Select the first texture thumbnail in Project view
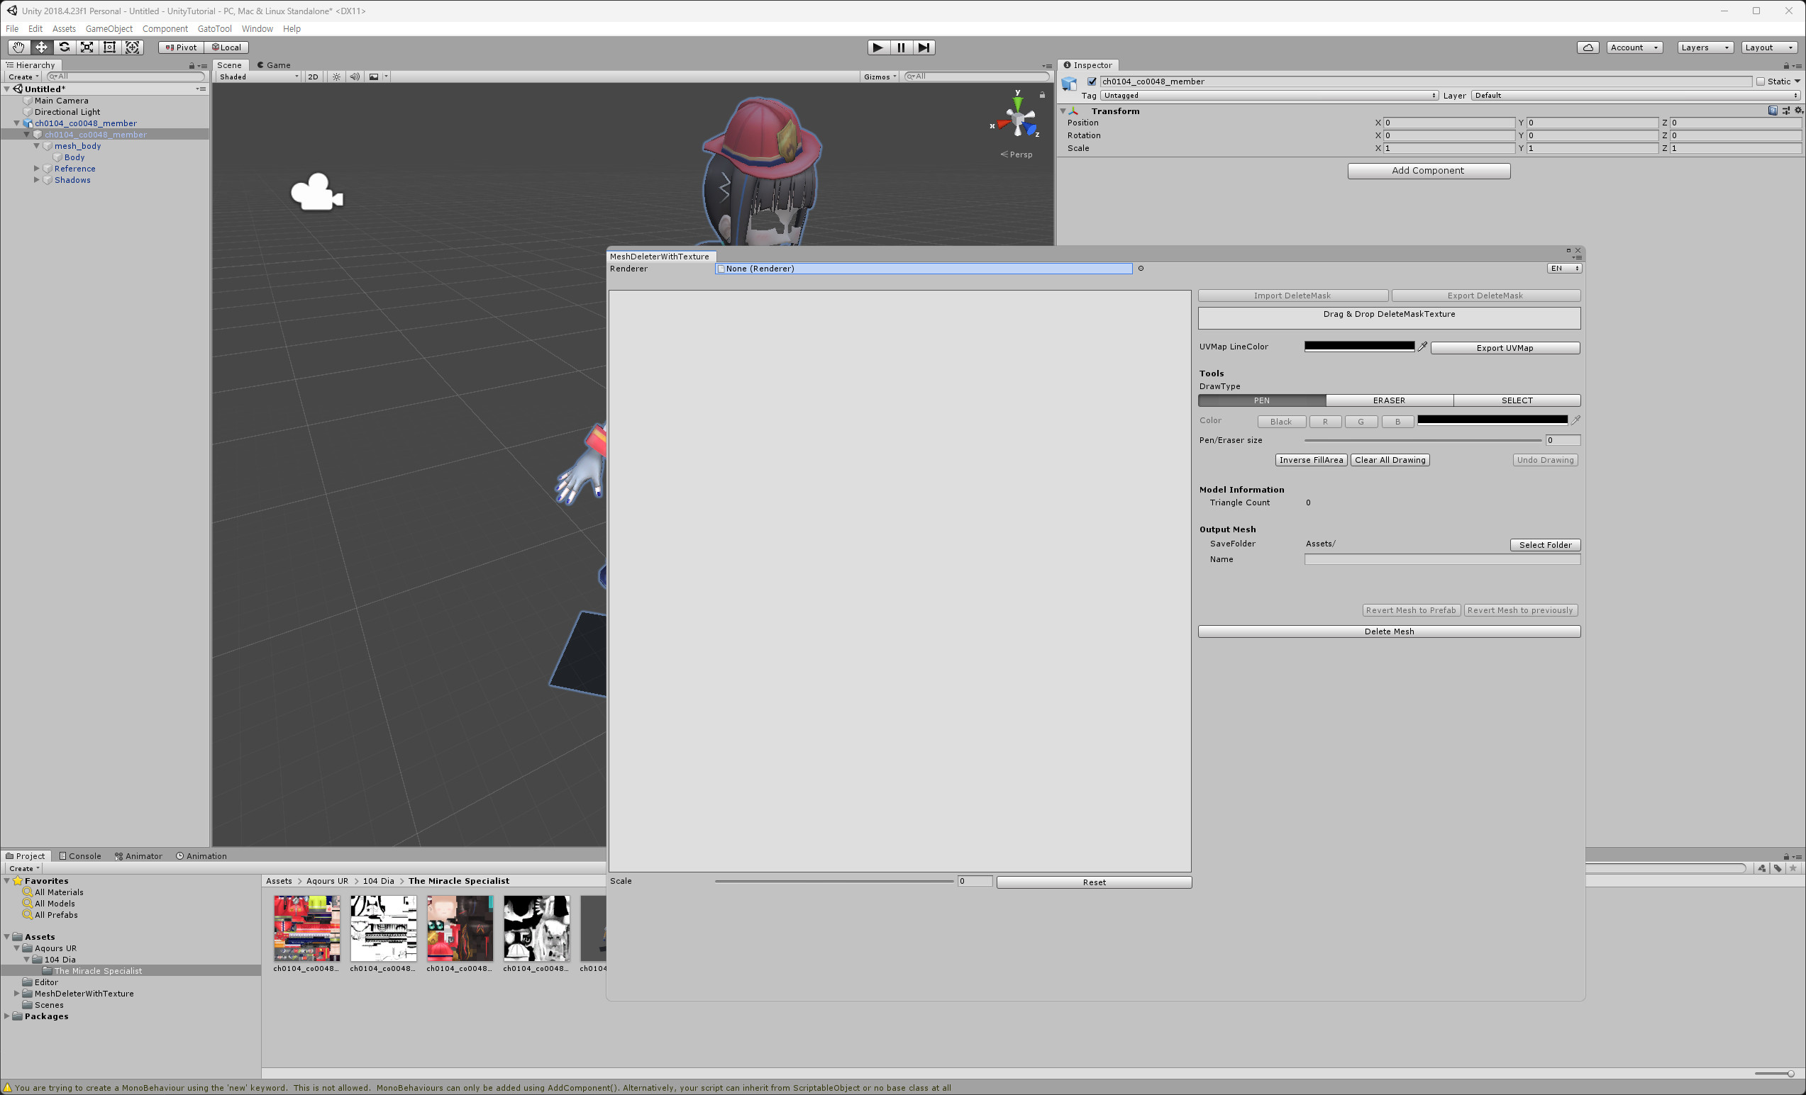1806x1095 pixels. pos(306,929)
